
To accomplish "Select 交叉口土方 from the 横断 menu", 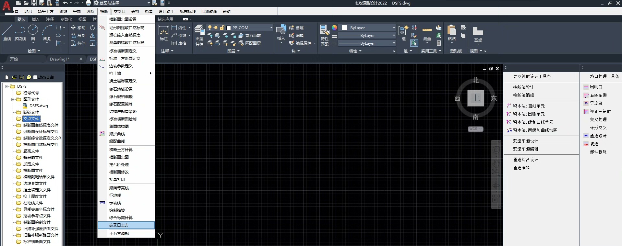I will click(x=126, y=225).
